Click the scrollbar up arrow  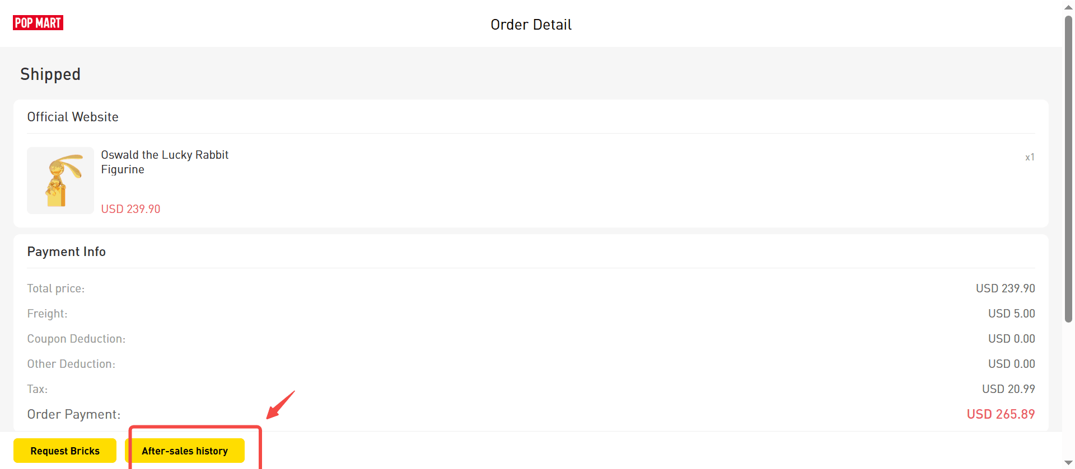point(1068,7)
